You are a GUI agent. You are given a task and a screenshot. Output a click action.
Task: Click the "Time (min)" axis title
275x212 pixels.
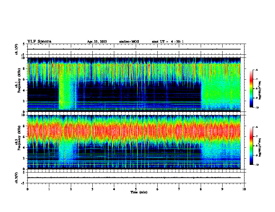(x=139, y=192)
